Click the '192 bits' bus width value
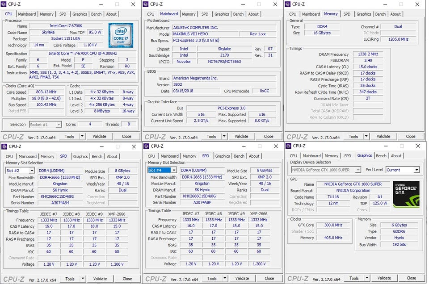Viewport: 429px width, 284px height. tap(399, 245)
